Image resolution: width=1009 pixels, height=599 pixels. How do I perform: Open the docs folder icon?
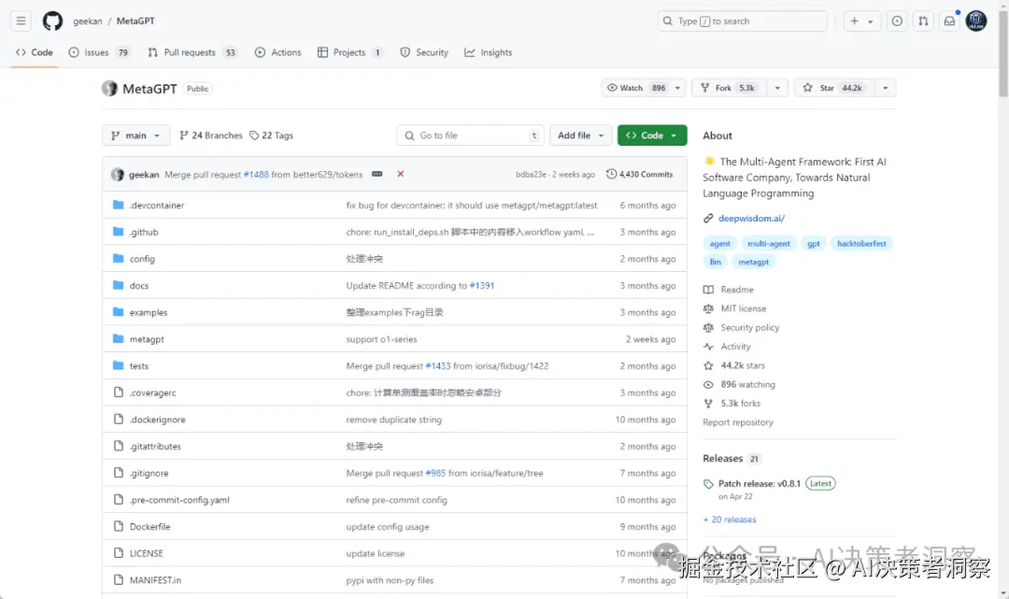coord(119,285)
